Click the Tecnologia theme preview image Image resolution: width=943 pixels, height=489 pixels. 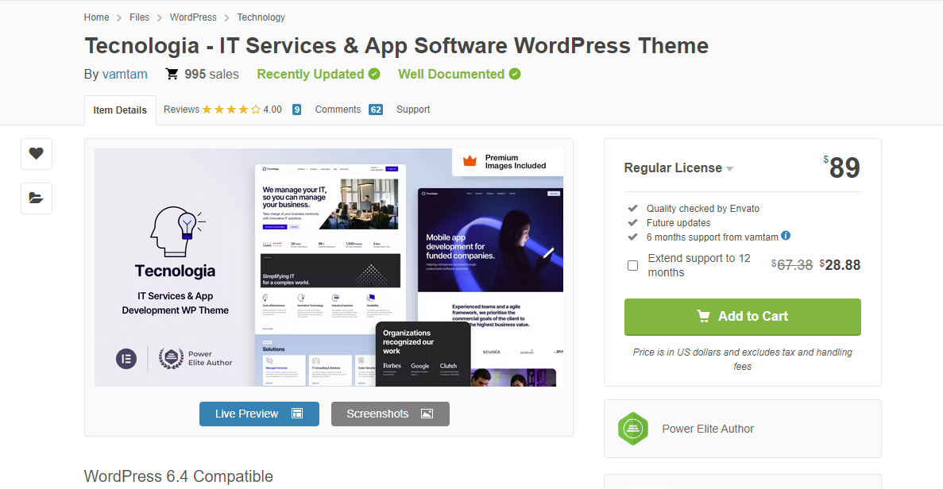pyautogui.click(x=329, y=268)
